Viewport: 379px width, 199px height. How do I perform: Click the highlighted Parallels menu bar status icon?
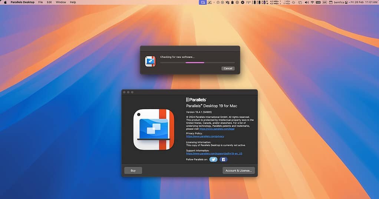coord(202,2)
